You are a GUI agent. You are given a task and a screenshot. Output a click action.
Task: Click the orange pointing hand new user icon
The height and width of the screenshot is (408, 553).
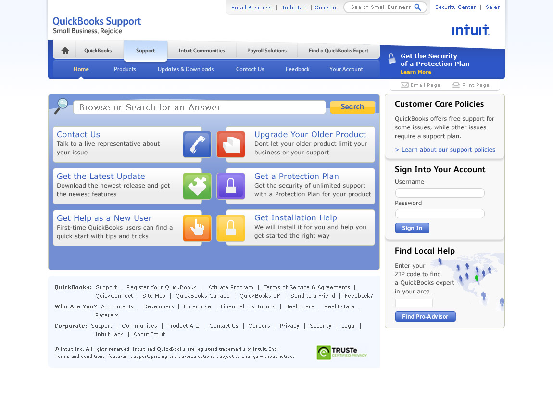point(197,228)
